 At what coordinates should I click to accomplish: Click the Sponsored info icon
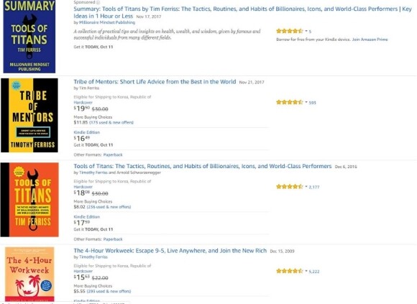[x=98, y=2]
